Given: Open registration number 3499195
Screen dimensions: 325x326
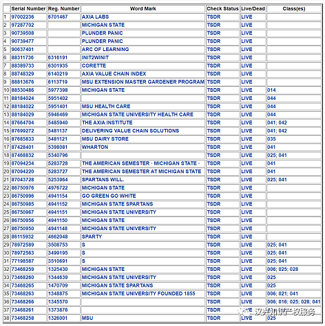Looking at the screenshot, I should point(58,253).
